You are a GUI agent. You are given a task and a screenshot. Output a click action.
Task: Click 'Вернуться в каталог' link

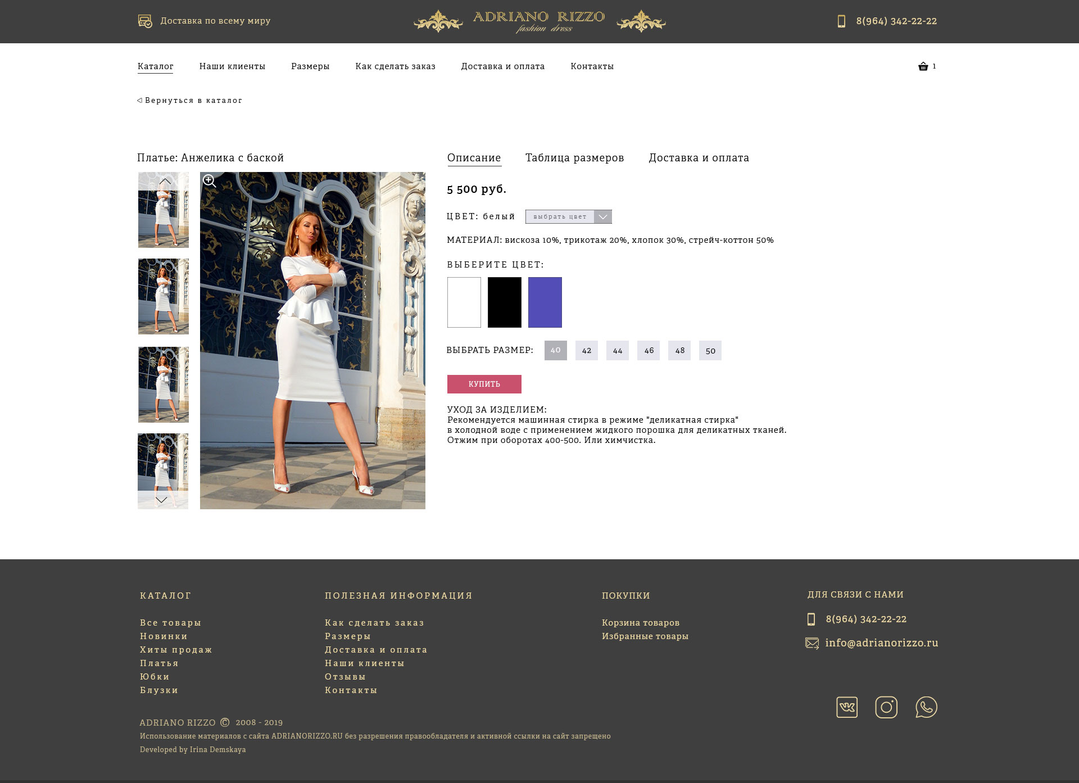190,101
